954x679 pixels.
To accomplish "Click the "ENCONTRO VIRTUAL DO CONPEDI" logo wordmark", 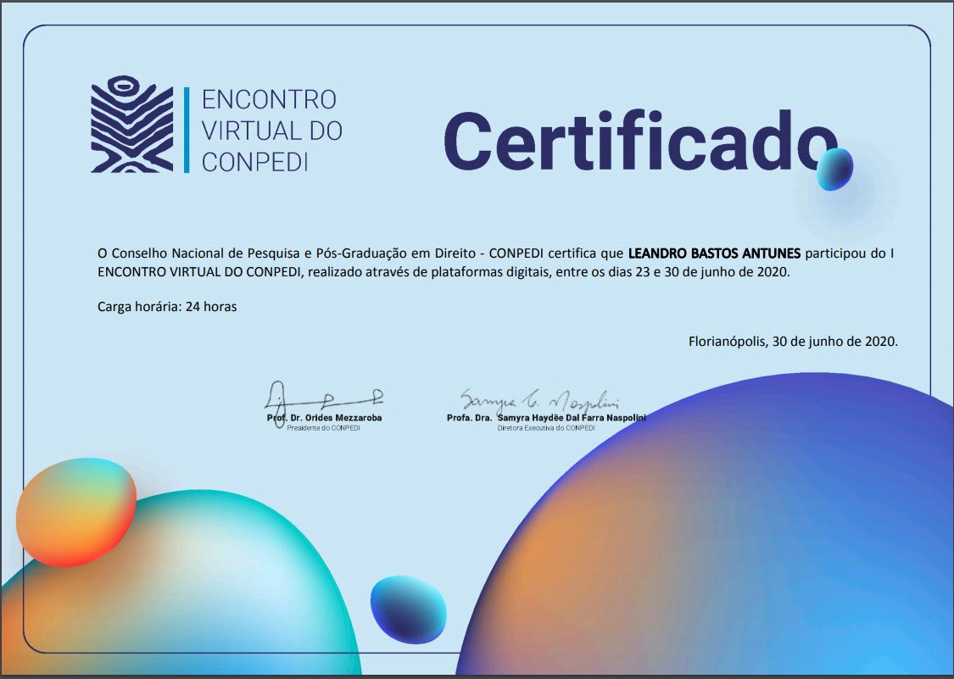I will tap(272, 131).
